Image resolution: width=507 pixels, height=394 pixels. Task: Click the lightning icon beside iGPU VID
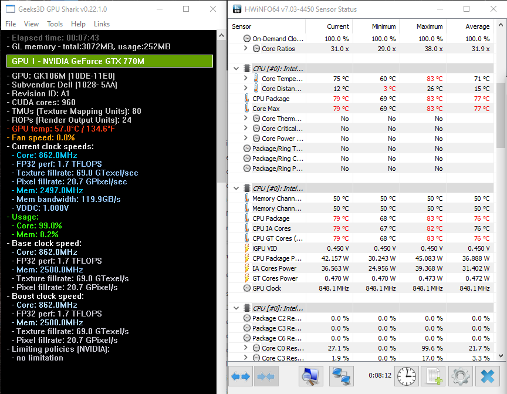pos(246,248)
